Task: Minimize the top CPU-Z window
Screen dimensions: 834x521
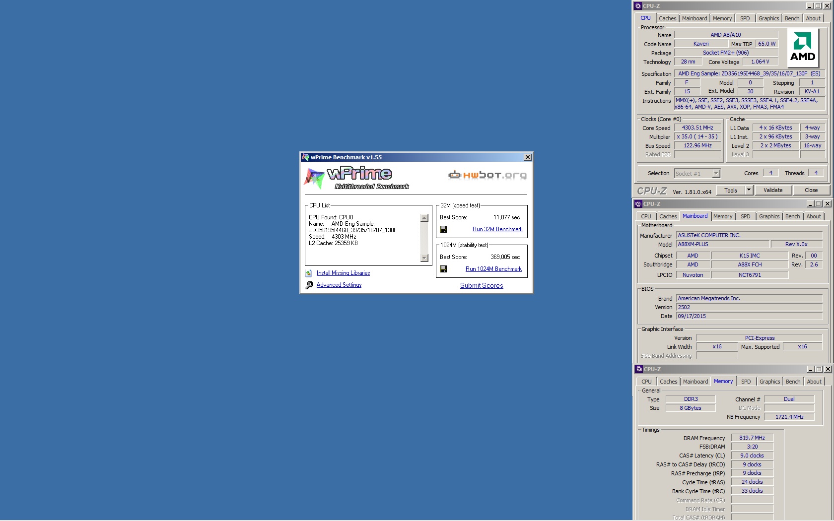Action: [810, 6]
